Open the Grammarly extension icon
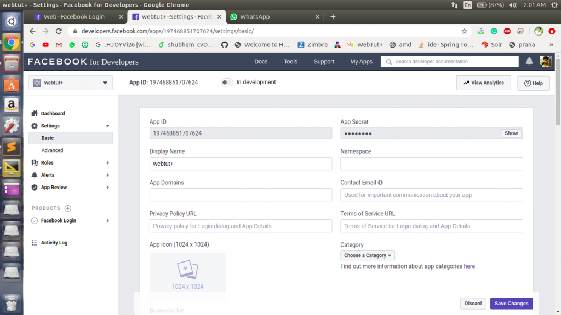The width and height of the screenshot is (561, 315). coord(494,31)
